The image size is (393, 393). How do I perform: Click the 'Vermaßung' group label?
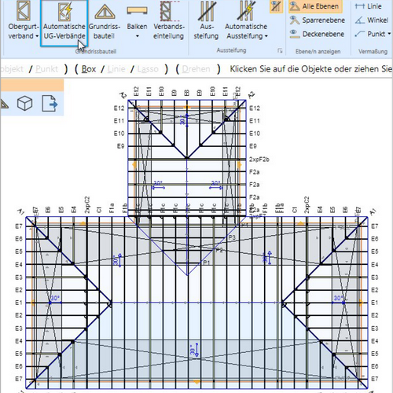tap(373, 51)
